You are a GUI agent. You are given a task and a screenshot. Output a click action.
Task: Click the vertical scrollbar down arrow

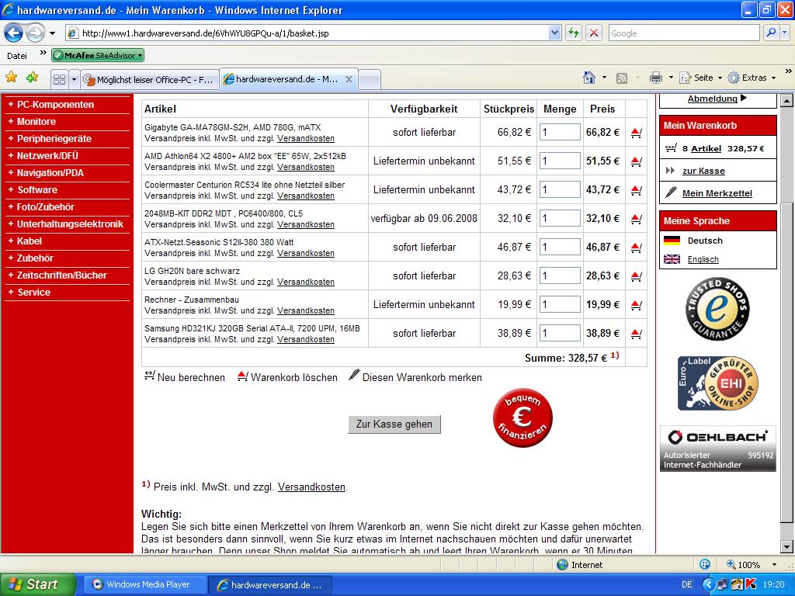click(786, 547)
